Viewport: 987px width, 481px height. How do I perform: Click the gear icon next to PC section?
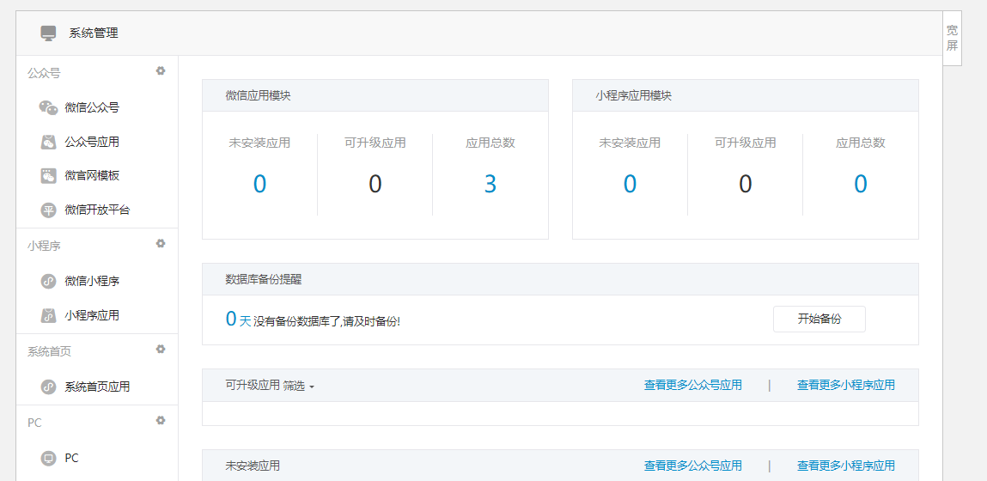tap(161, 421)
